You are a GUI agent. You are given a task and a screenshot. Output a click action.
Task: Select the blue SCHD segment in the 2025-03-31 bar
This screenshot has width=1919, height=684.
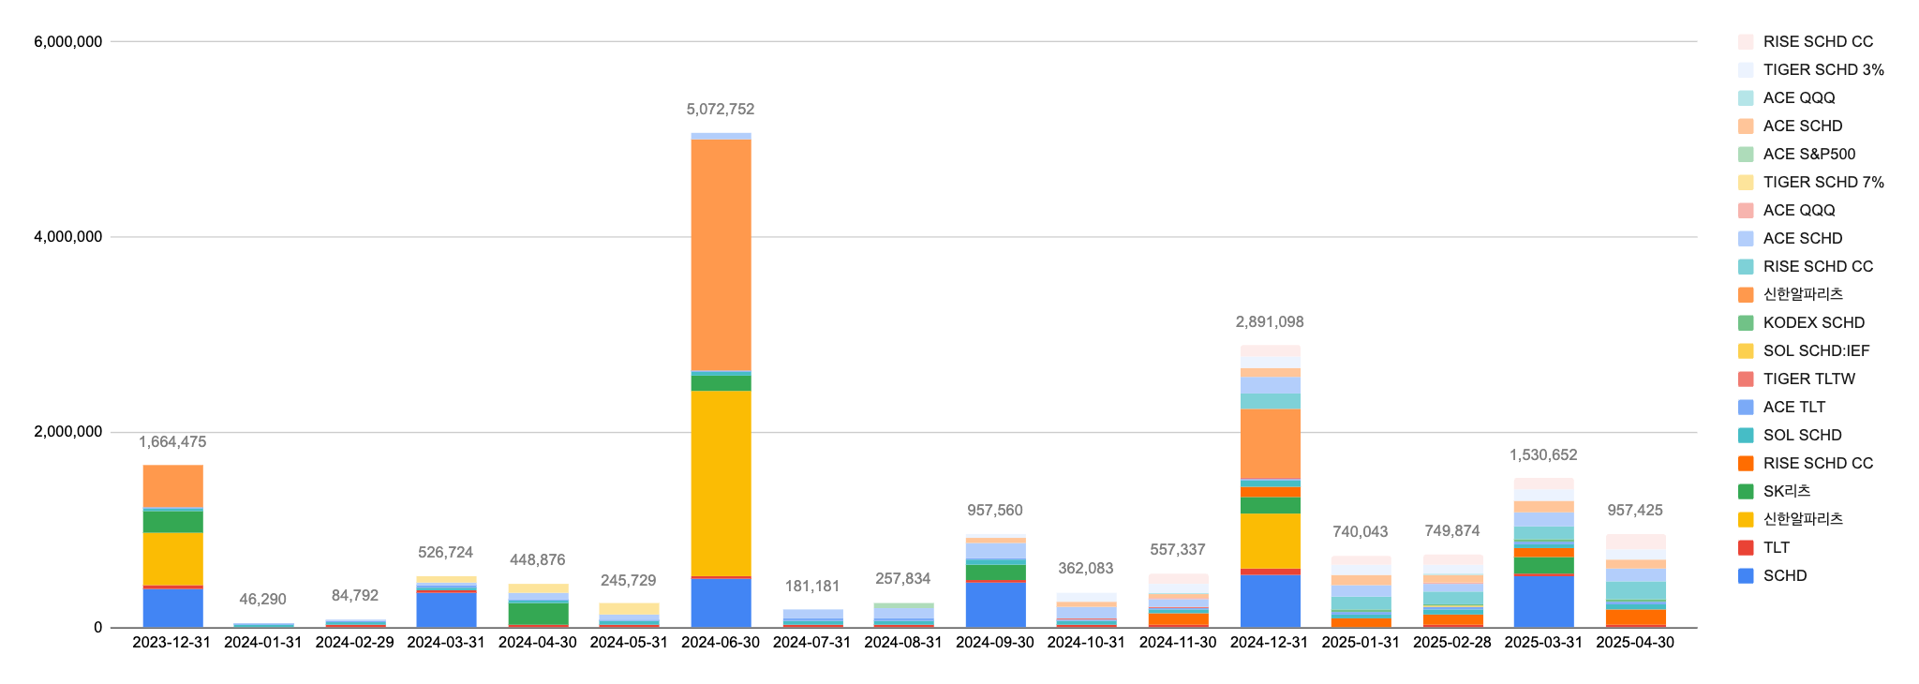tap(1543, 602)
